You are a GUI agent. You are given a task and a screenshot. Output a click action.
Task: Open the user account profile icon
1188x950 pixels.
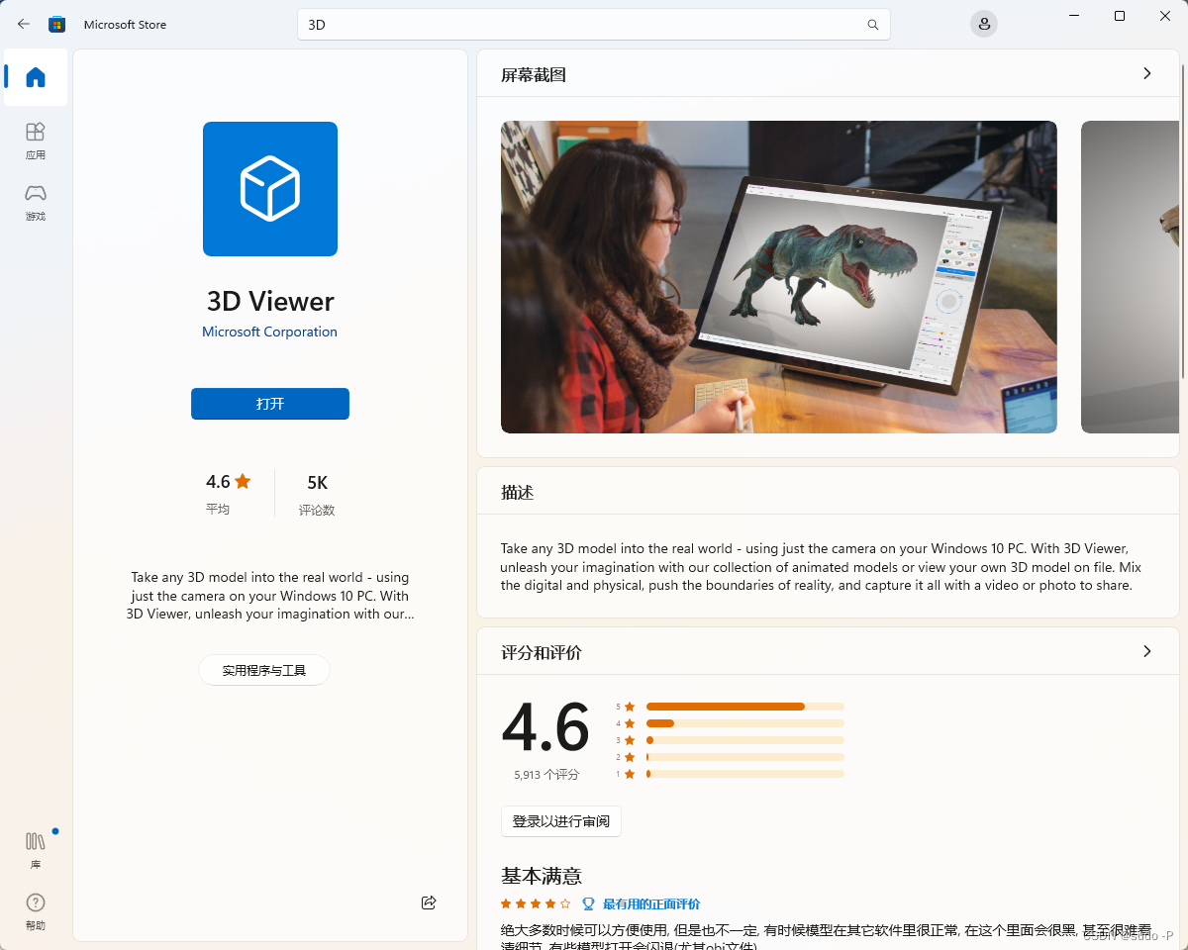[x=983, y=24]
